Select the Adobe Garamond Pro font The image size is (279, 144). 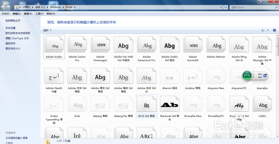click(147, 44)
